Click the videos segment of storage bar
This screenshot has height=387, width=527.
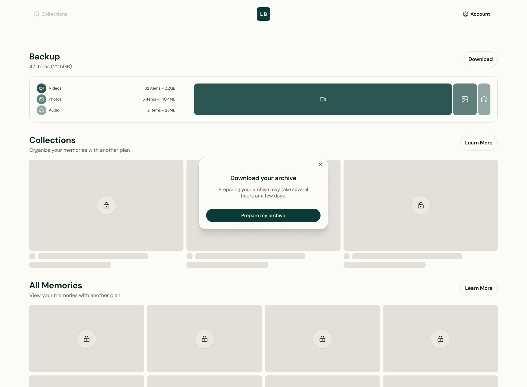[323, 99]
